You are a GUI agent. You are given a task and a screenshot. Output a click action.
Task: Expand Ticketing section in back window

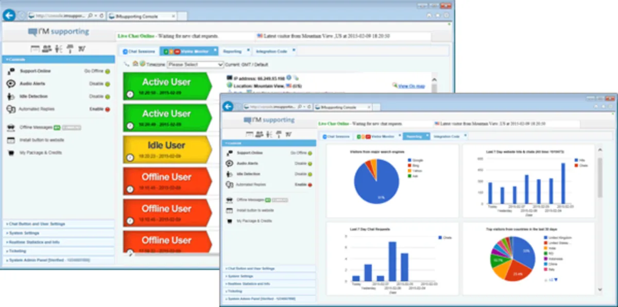[58, 251]
